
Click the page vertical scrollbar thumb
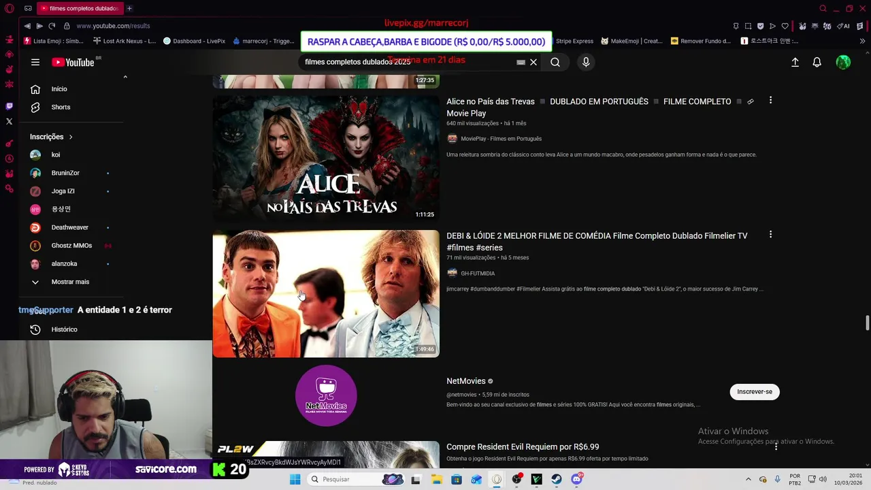click(x=867, y=322)
